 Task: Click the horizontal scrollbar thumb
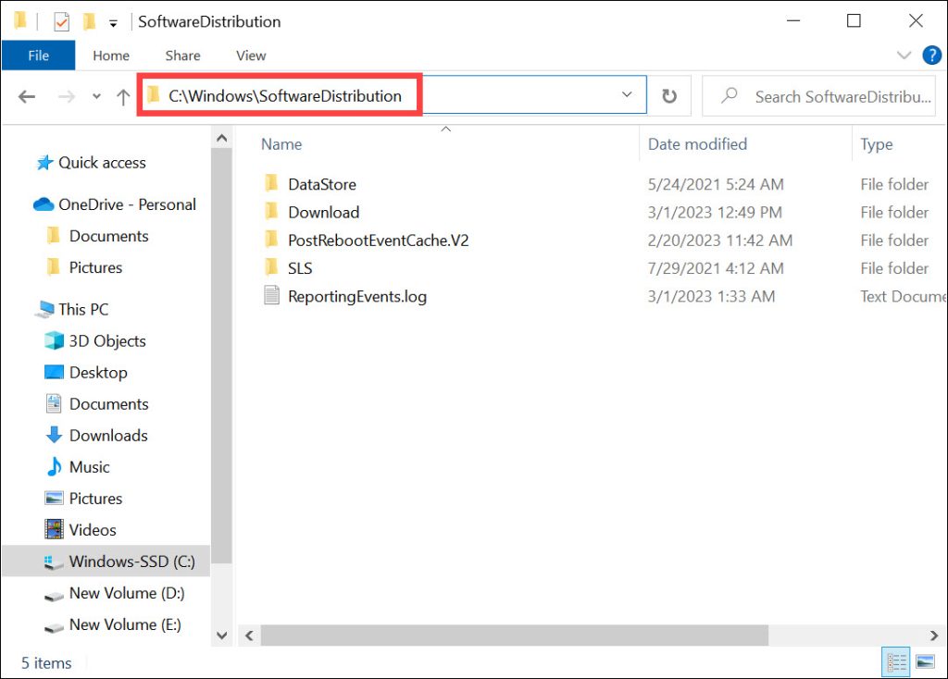tap(515, 636)
